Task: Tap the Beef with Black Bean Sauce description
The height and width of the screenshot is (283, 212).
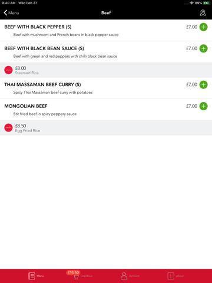Action: pyautogui.click(x=65, y=57)
